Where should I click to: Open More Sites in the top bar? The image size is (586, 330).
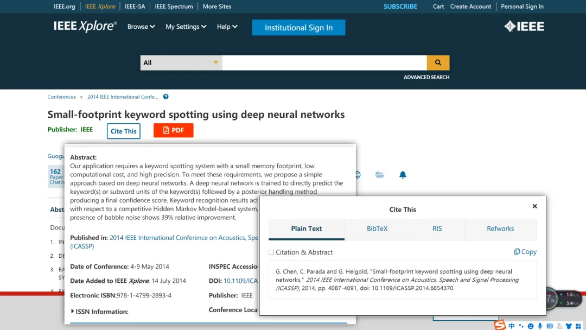(x=216, y=7)
